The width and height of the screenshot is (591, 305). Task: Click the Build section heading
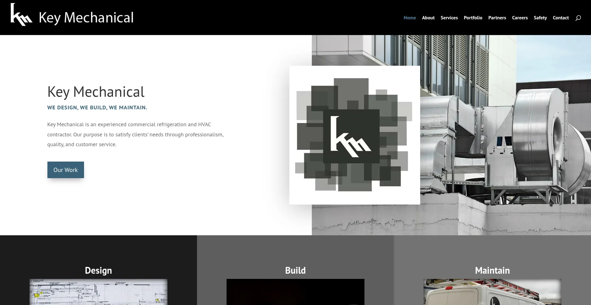[295, 271]
